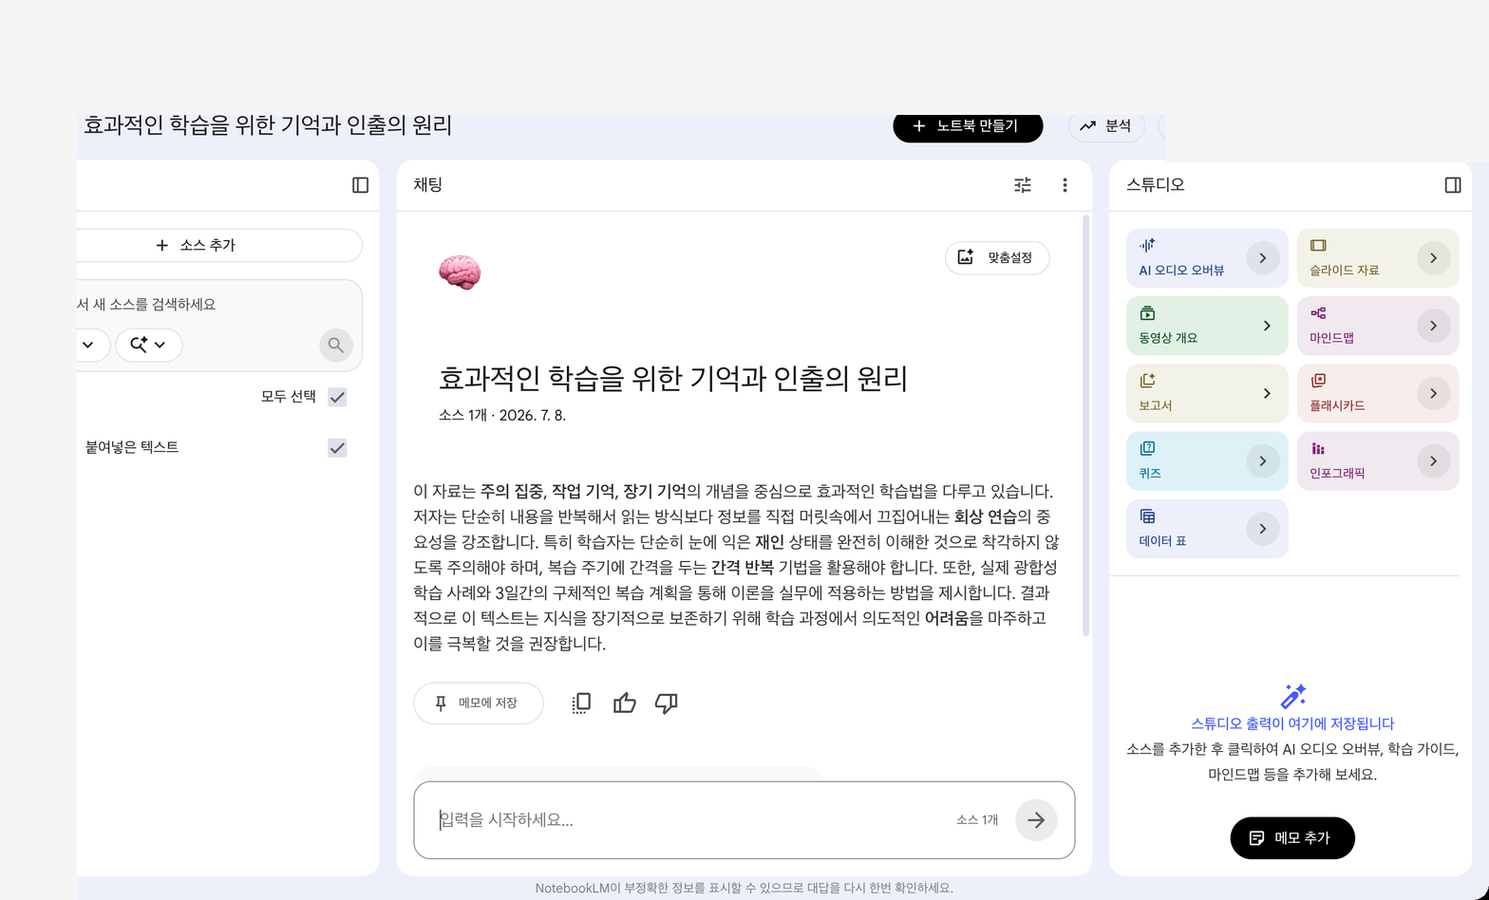Collapse the sources panel icon
The width and height of the screenshot is (1489, 900).
tap(360, 185)
